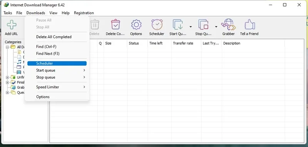
Task: Open the View menu
Action: click(53, 13)
